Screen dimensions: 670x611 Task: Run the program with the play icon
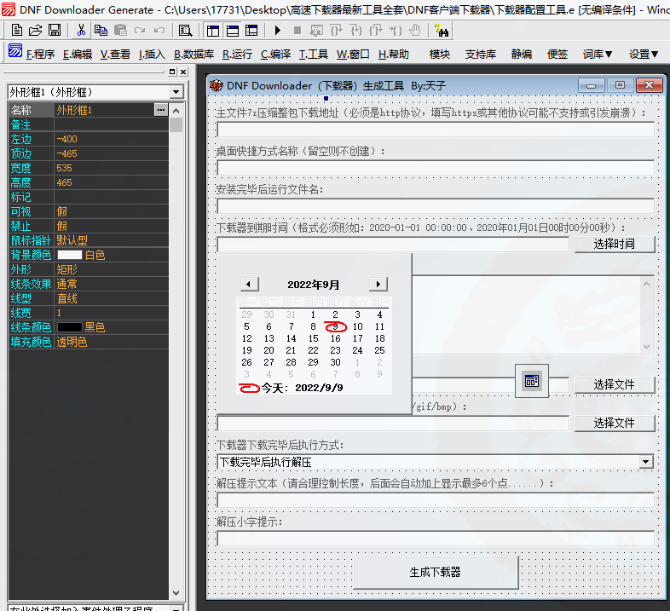pyautogui.click(x=278, y=31)
